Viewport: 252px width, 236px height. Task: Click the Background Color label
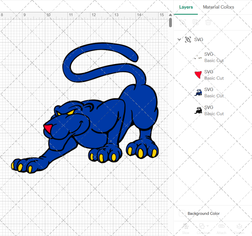pos(204,214)
